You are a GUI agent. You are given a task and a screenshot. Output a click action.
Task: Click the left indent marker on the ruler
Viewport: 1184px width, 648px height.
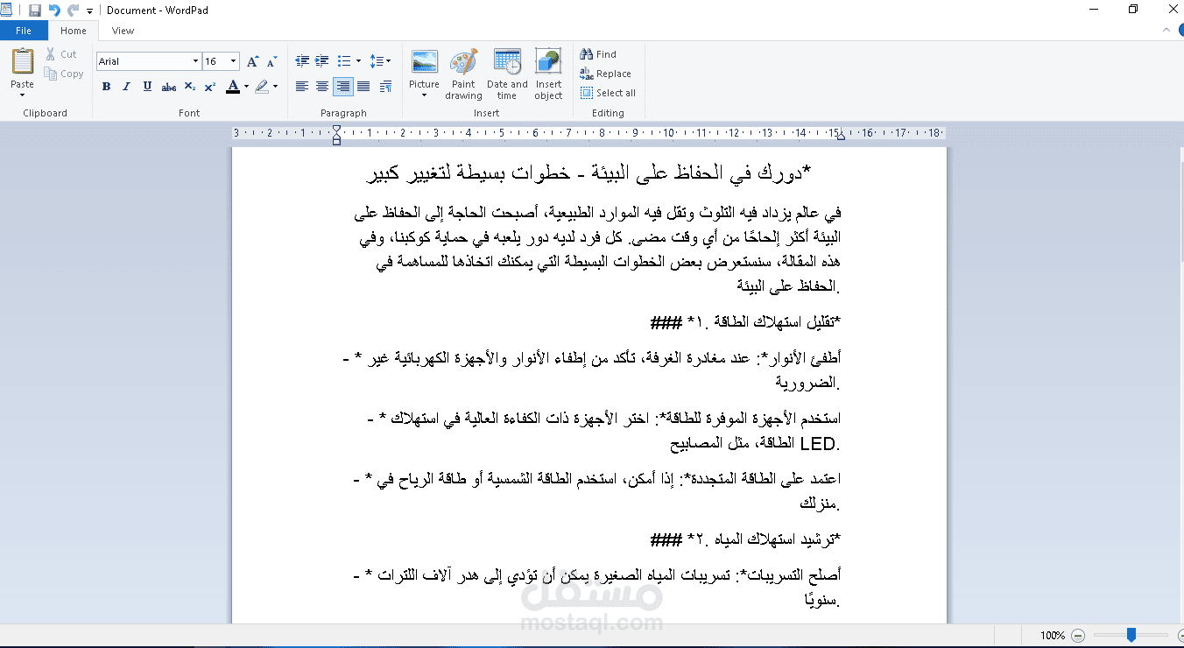[337, 134]
